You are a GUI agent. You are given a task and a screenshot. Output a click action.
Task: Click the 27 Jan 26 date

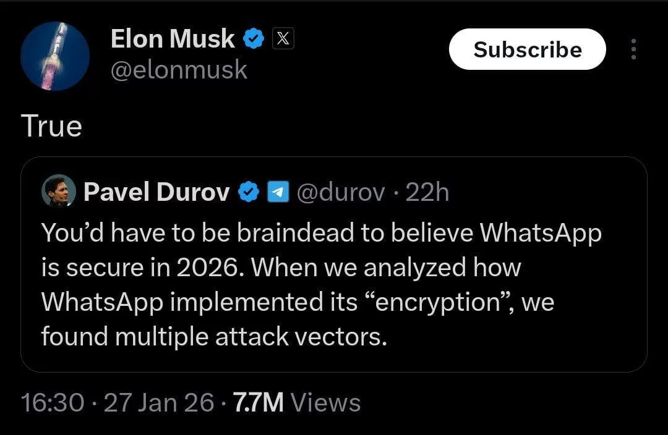(159, 403)
